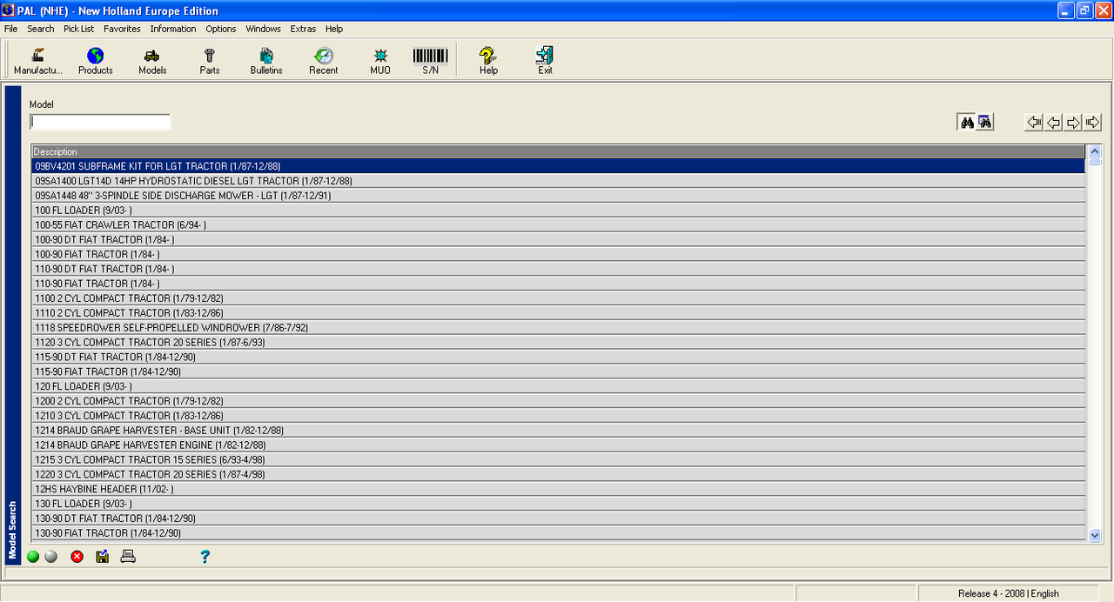The width and height of the screenshot is (1114, 602).
Task: Select row 1110 2 CYL COMPACT TRACTOR
Action: (x=558, y=313)
